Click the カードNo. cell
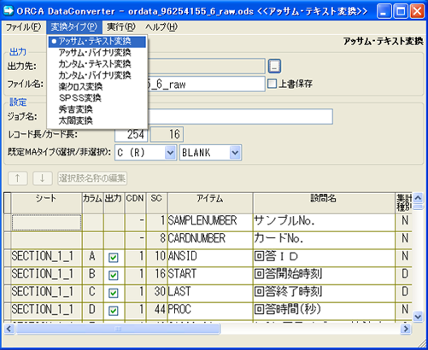The height and width of the screenshot is (350, 428). [324, 240]
